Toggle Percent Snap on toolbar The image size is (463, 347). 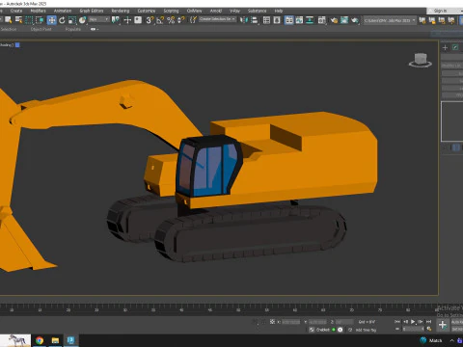[171, 20]
